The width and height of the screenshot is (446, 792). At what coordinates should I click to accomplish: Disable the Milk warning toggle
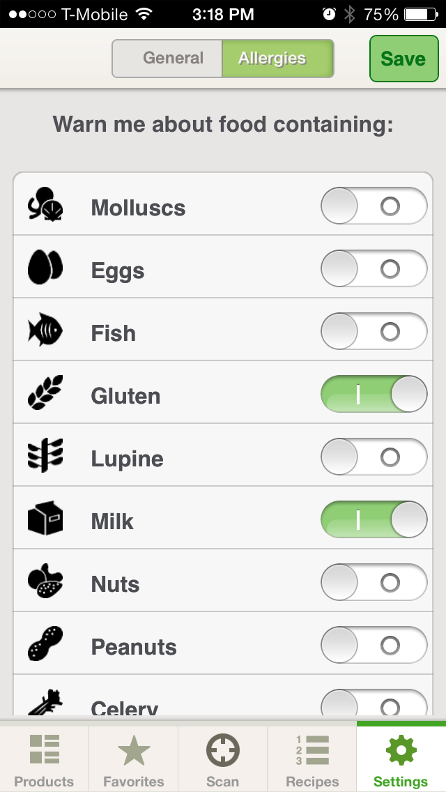(x=374, y=519)
